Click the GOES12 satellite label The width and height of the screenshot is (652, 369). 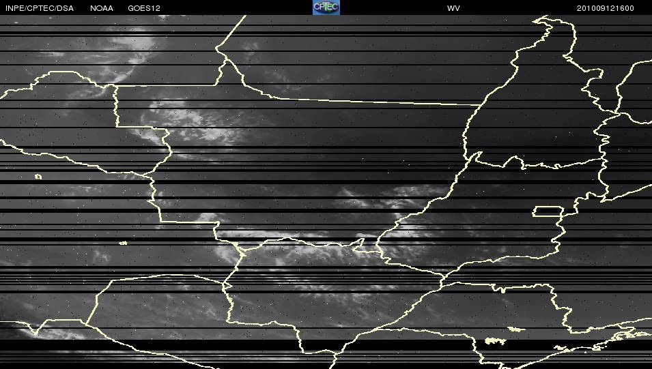pos(144,8)
